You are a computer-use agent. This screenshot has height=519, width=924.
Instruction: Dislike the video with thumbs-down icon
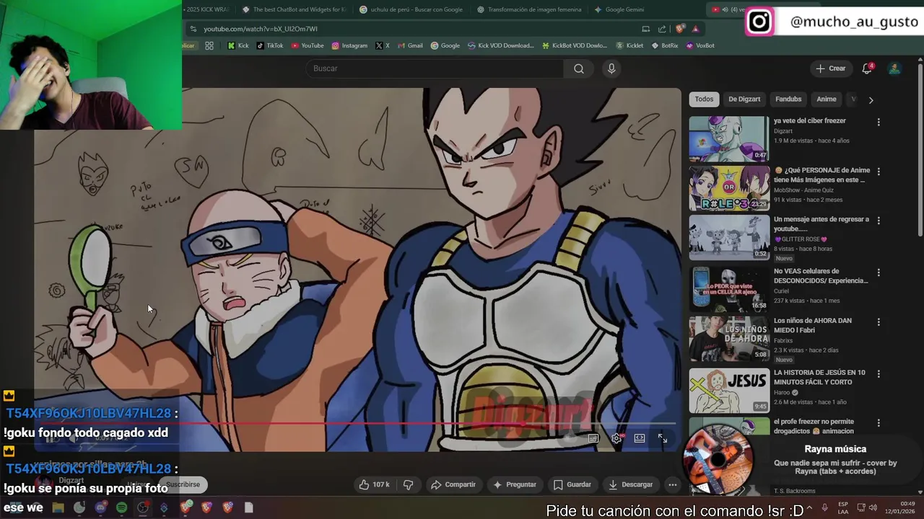pos(408,484)
